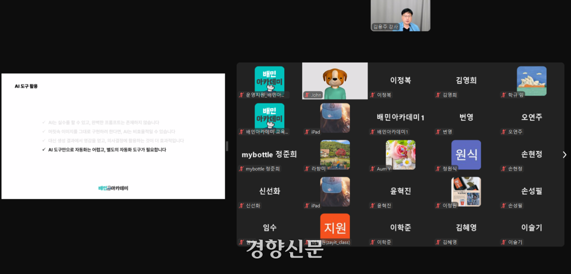Click the 원식 purple profile tile

(466, 154)
